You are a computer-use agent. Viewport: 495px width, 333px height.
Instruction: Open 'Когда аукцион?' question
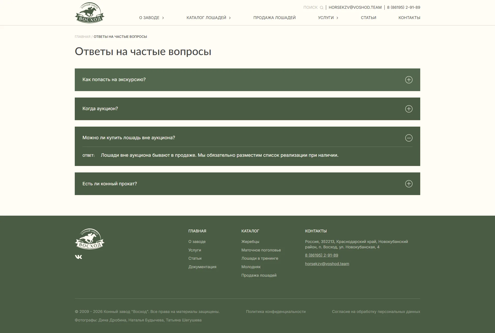click(247, 109)
